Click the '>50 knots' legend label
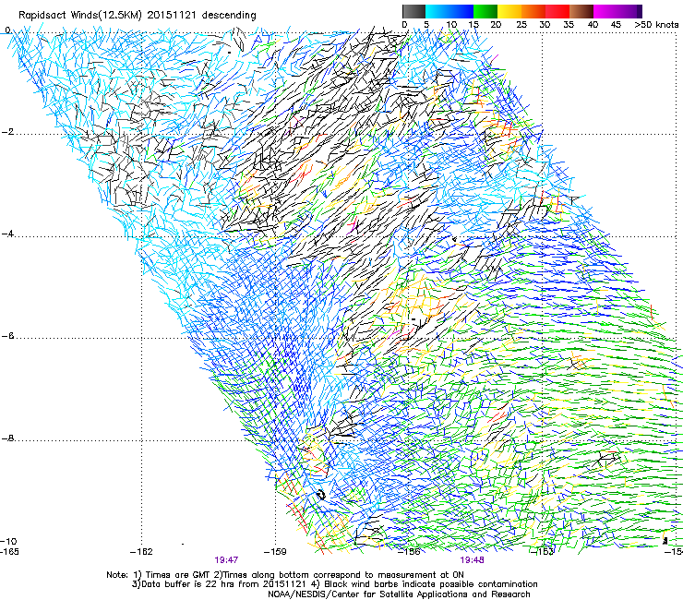The width and height of the screenshot is (683, 600). (656, 25)
